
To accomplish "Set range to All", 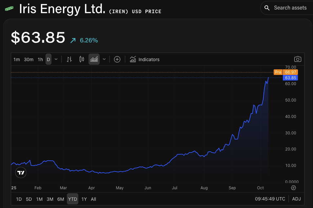I will point(93,199).
